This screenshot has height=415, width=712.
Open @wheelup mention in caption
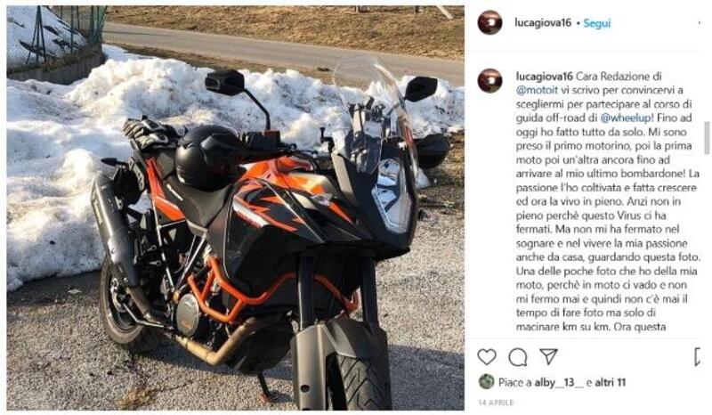[x=627, y=118]
